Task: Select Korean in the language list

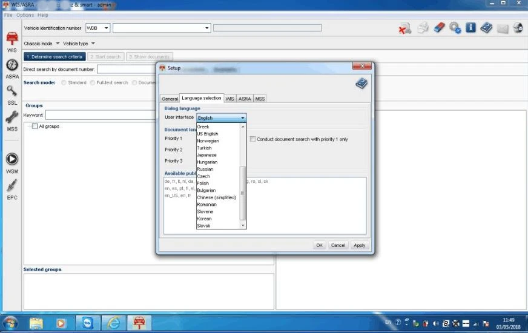Action: [x=218, y=219]
